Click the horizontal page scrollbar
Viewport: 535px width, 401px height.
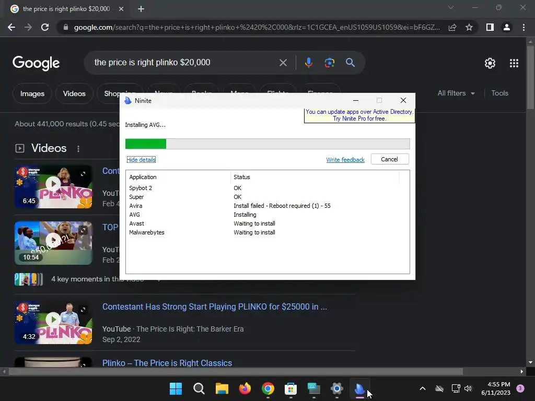click(x=236, y=372)
